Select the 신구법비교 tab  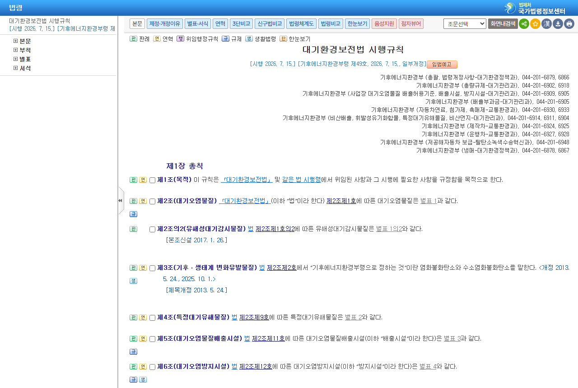(x=270, y=24)
